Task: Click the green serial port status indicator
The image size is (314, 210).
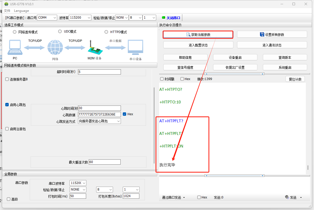Action: [x=163, y=18]
